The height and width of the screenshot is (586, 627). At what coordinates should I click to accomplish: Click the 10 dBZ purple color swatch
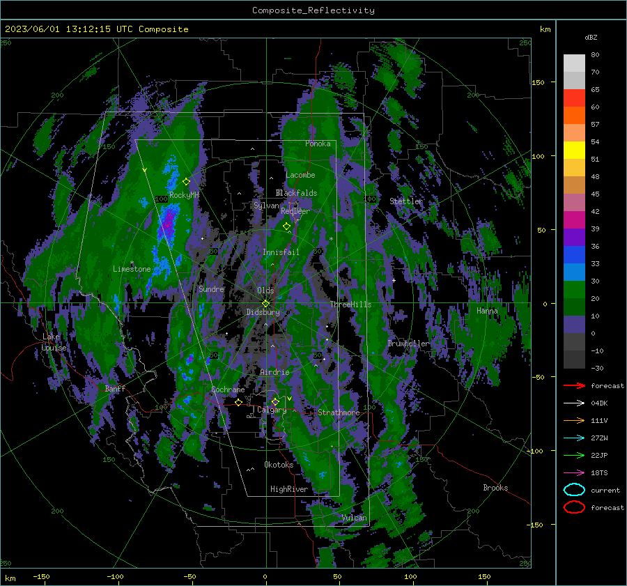click(574, 325)
